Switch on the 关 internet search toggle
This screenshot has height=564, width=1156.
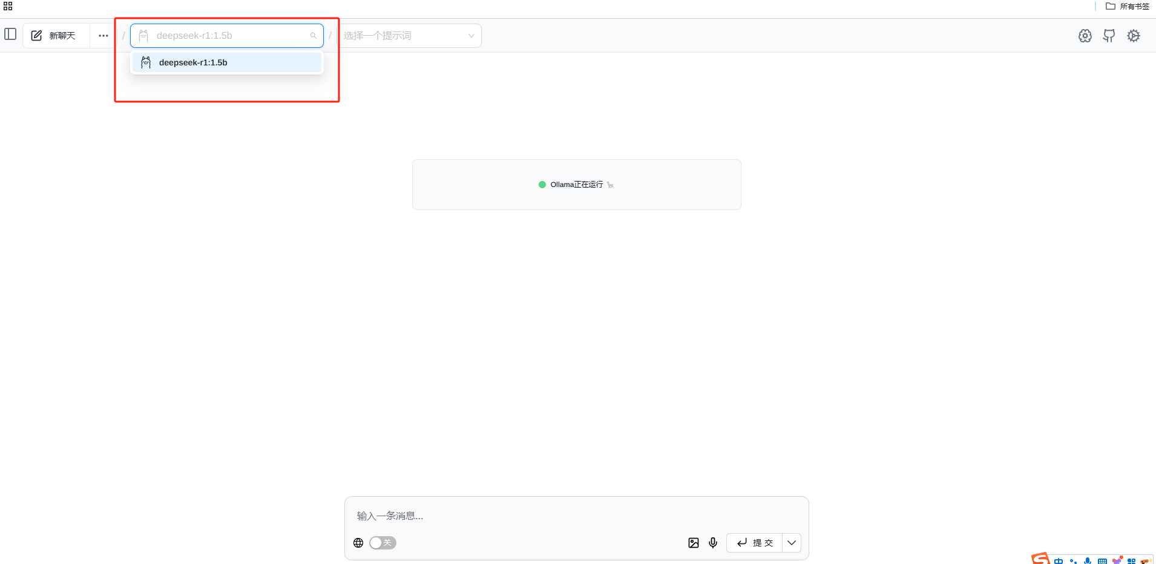pos(383,543)
